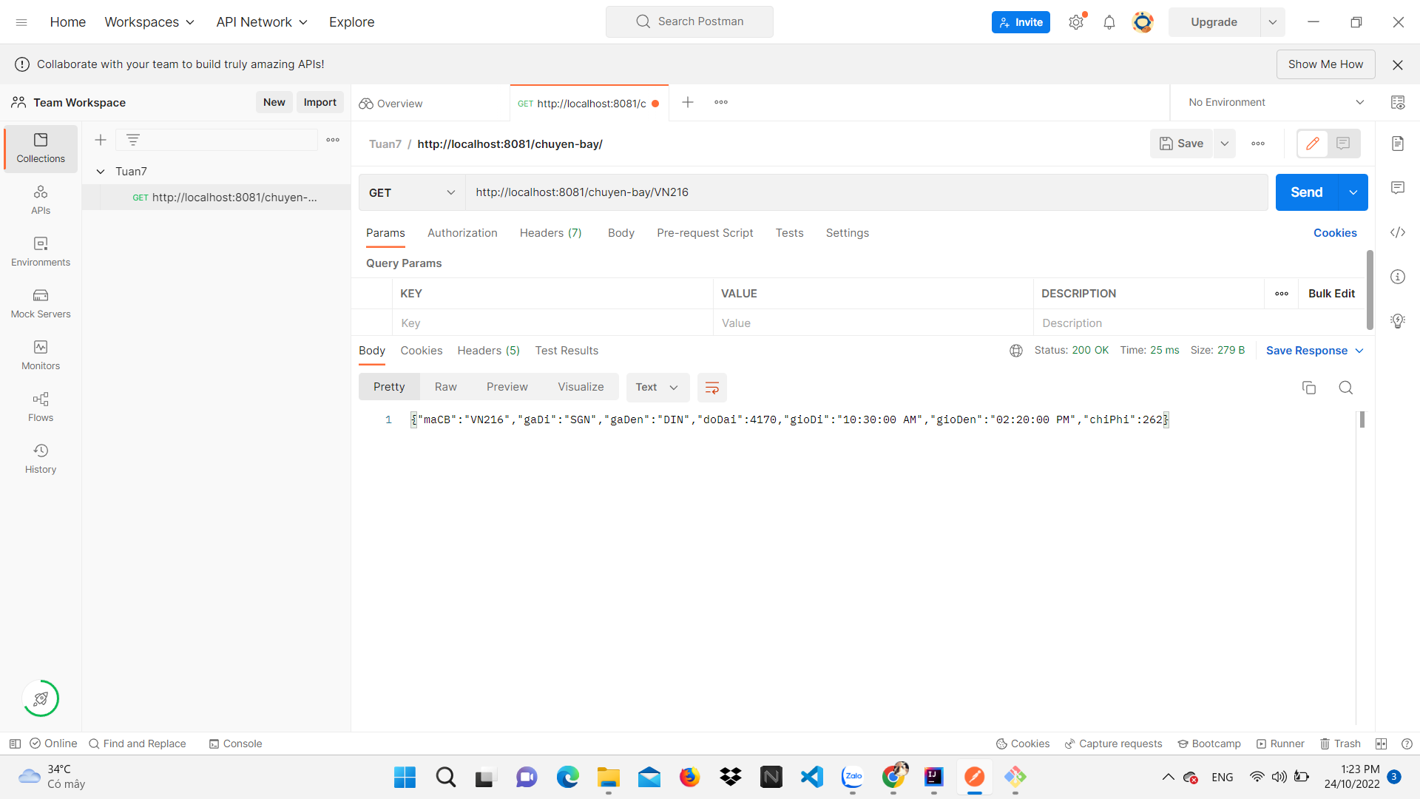Viewport: 1420px width, 799px height.
Task: Switch to the Authorization tab
Action: [x=462, y=233]
